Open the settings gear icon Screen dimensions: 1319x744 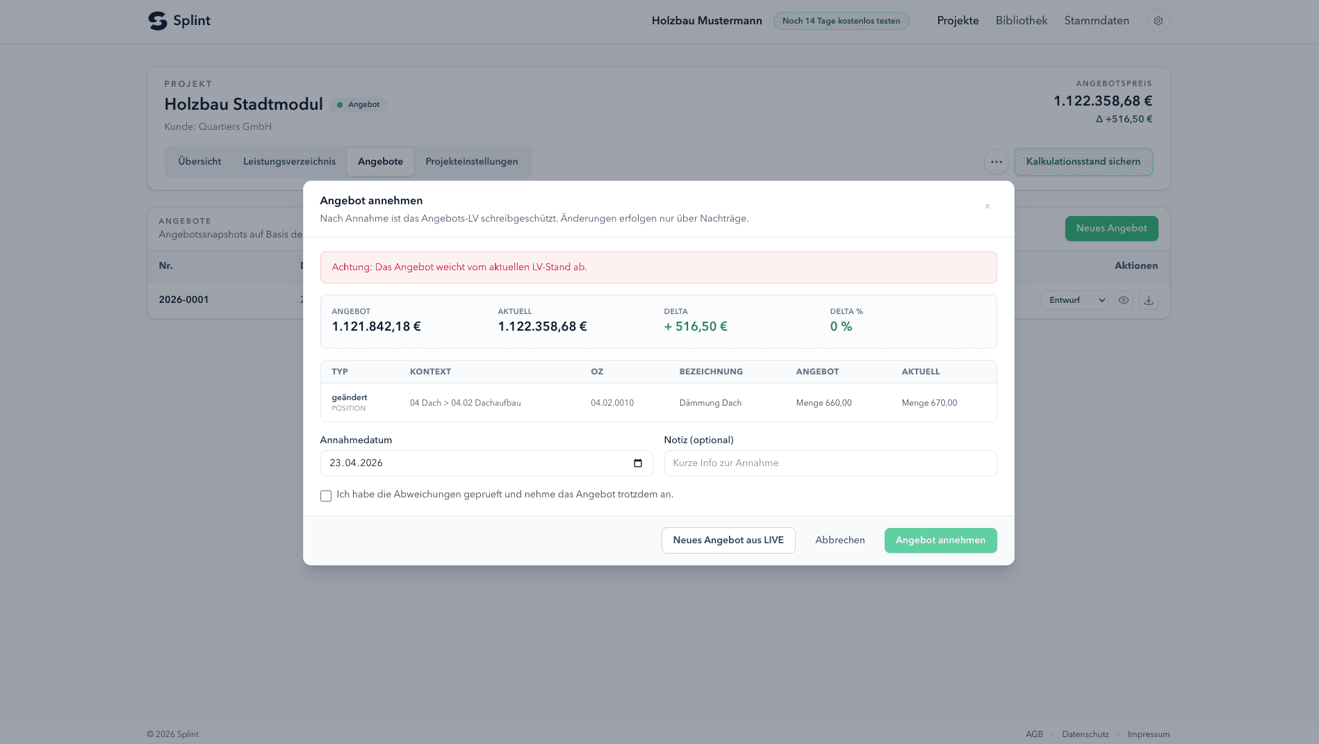[x=1158, y=21]
